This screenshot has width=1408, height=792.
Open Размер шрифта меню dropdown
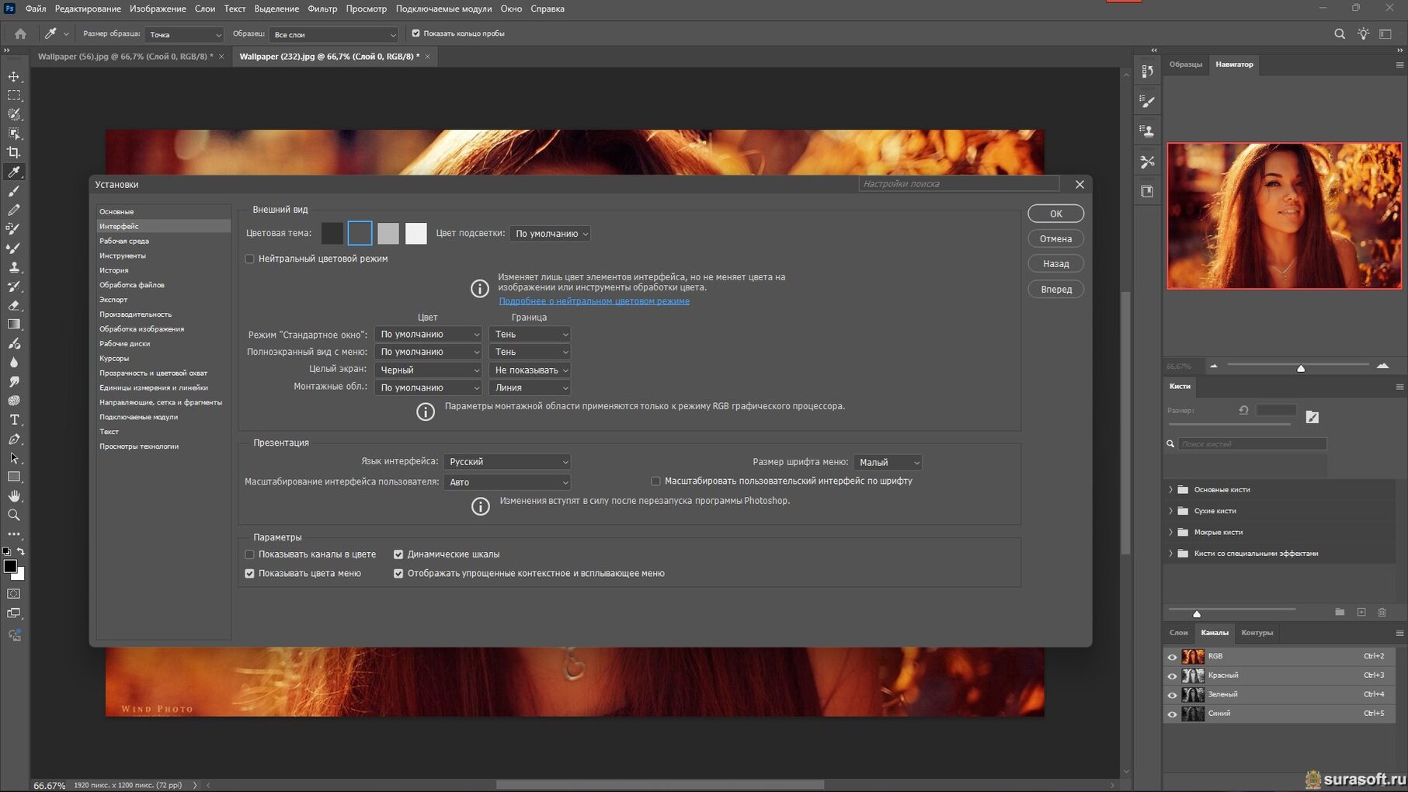point(888,462)
